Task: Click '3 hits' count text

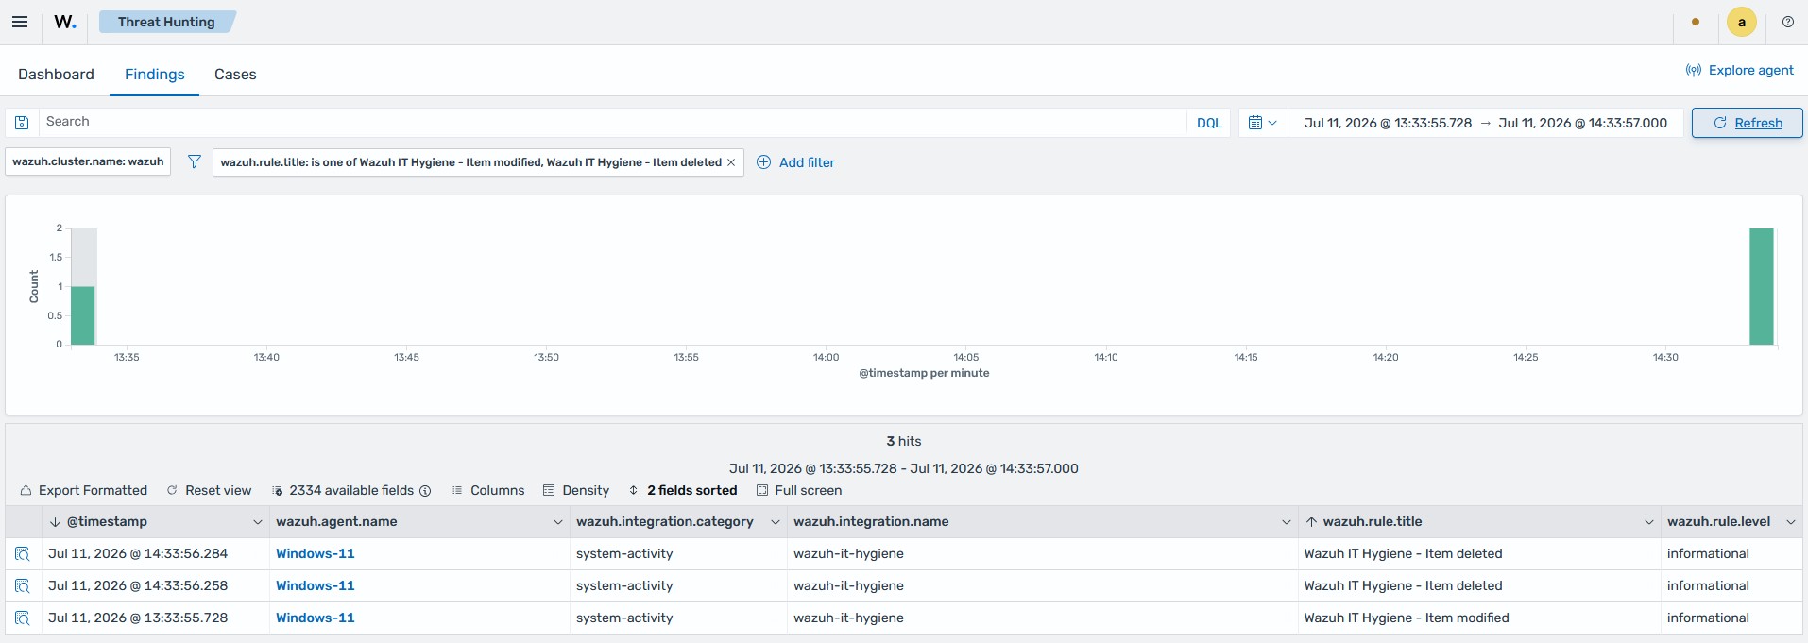Action: click(x=904, y=441)
